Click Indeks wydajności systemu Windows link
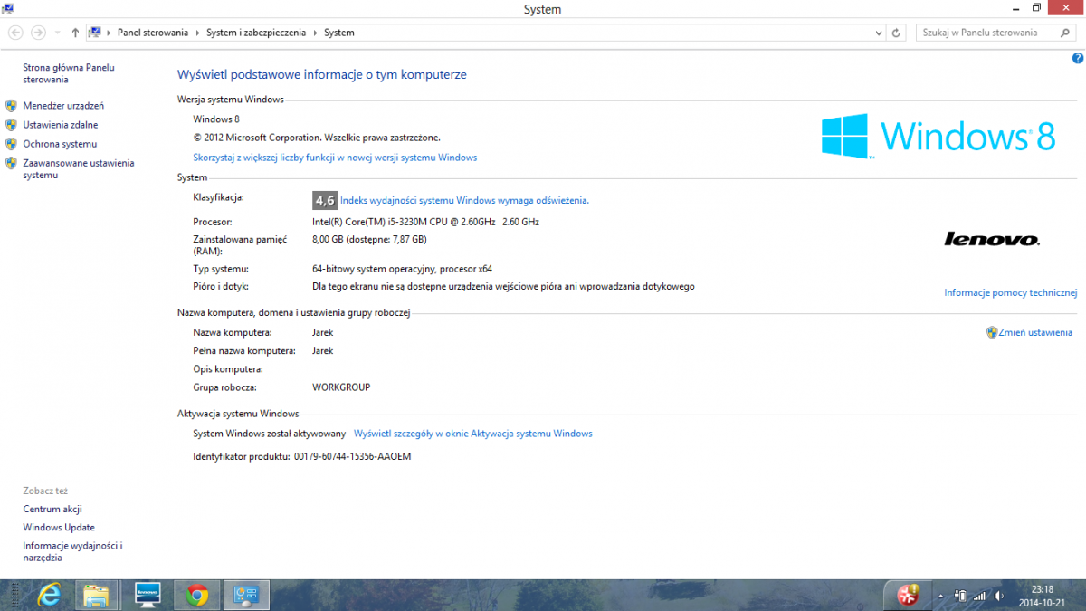Screen dimensions: 1086x611 pyautogui.click(x=464, y=200)
